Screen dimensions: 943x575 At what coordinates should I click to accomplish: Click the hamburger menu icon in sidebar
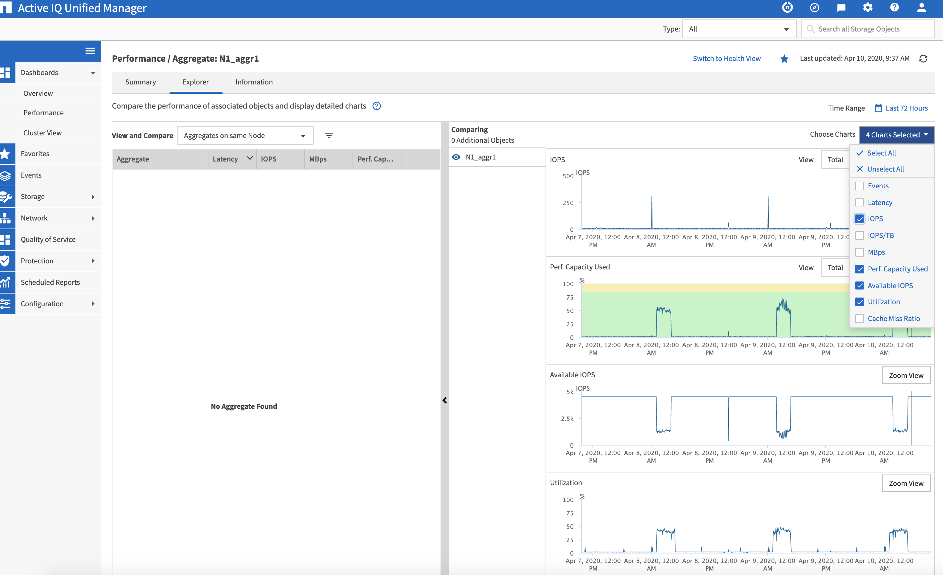pos(90,51)
